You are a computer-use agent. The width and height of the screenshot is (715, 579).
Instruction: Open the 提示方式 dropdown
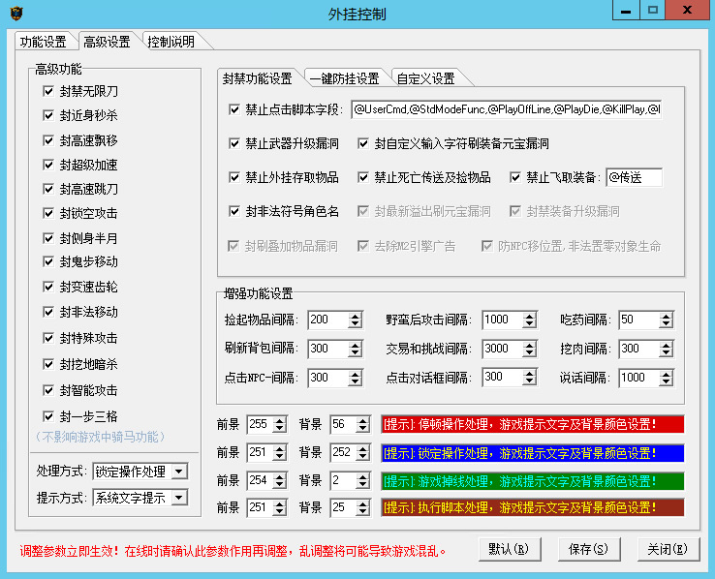click(x=179, y=498)
